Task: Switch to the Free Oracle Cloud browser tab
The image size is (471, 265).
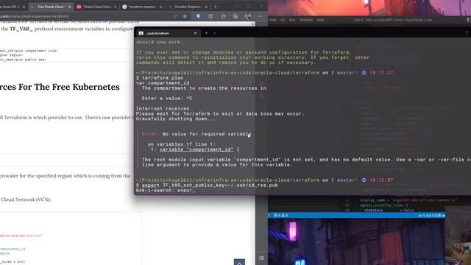Action: tap(51, 7)
